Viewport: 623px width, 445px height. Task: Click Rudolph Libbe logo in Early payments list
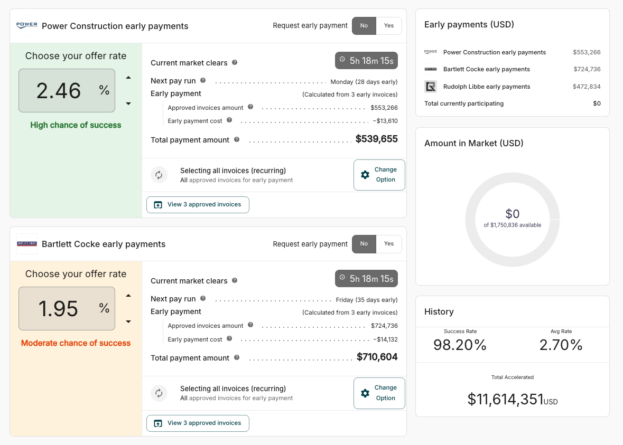(x=431, y=87)
